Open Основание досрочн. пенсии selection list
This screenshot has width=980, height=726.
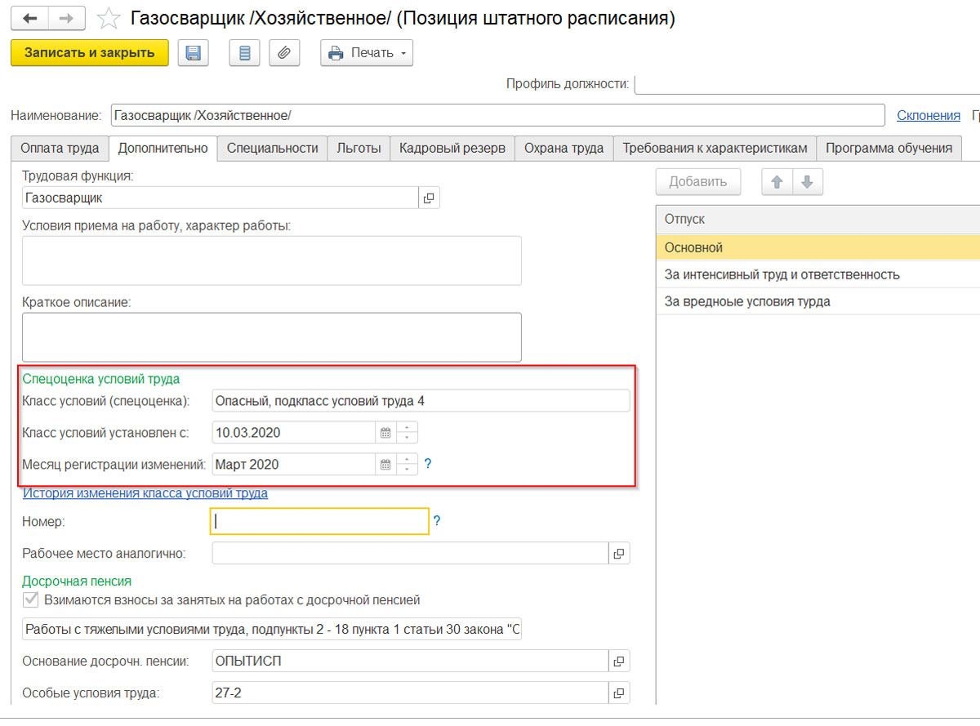[619, 661]
